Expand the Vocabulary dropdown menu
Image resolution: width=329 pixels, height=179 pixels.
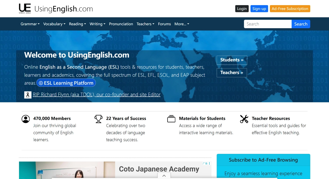click(54, 24)
